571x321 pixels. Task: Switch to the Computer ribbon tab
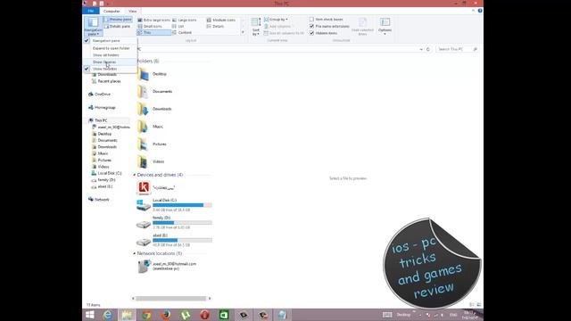112,12
